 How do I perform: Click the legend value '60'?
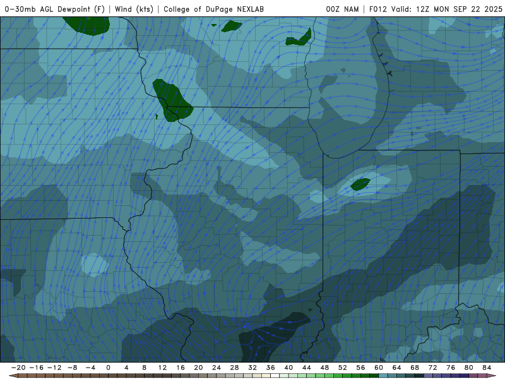379,368
